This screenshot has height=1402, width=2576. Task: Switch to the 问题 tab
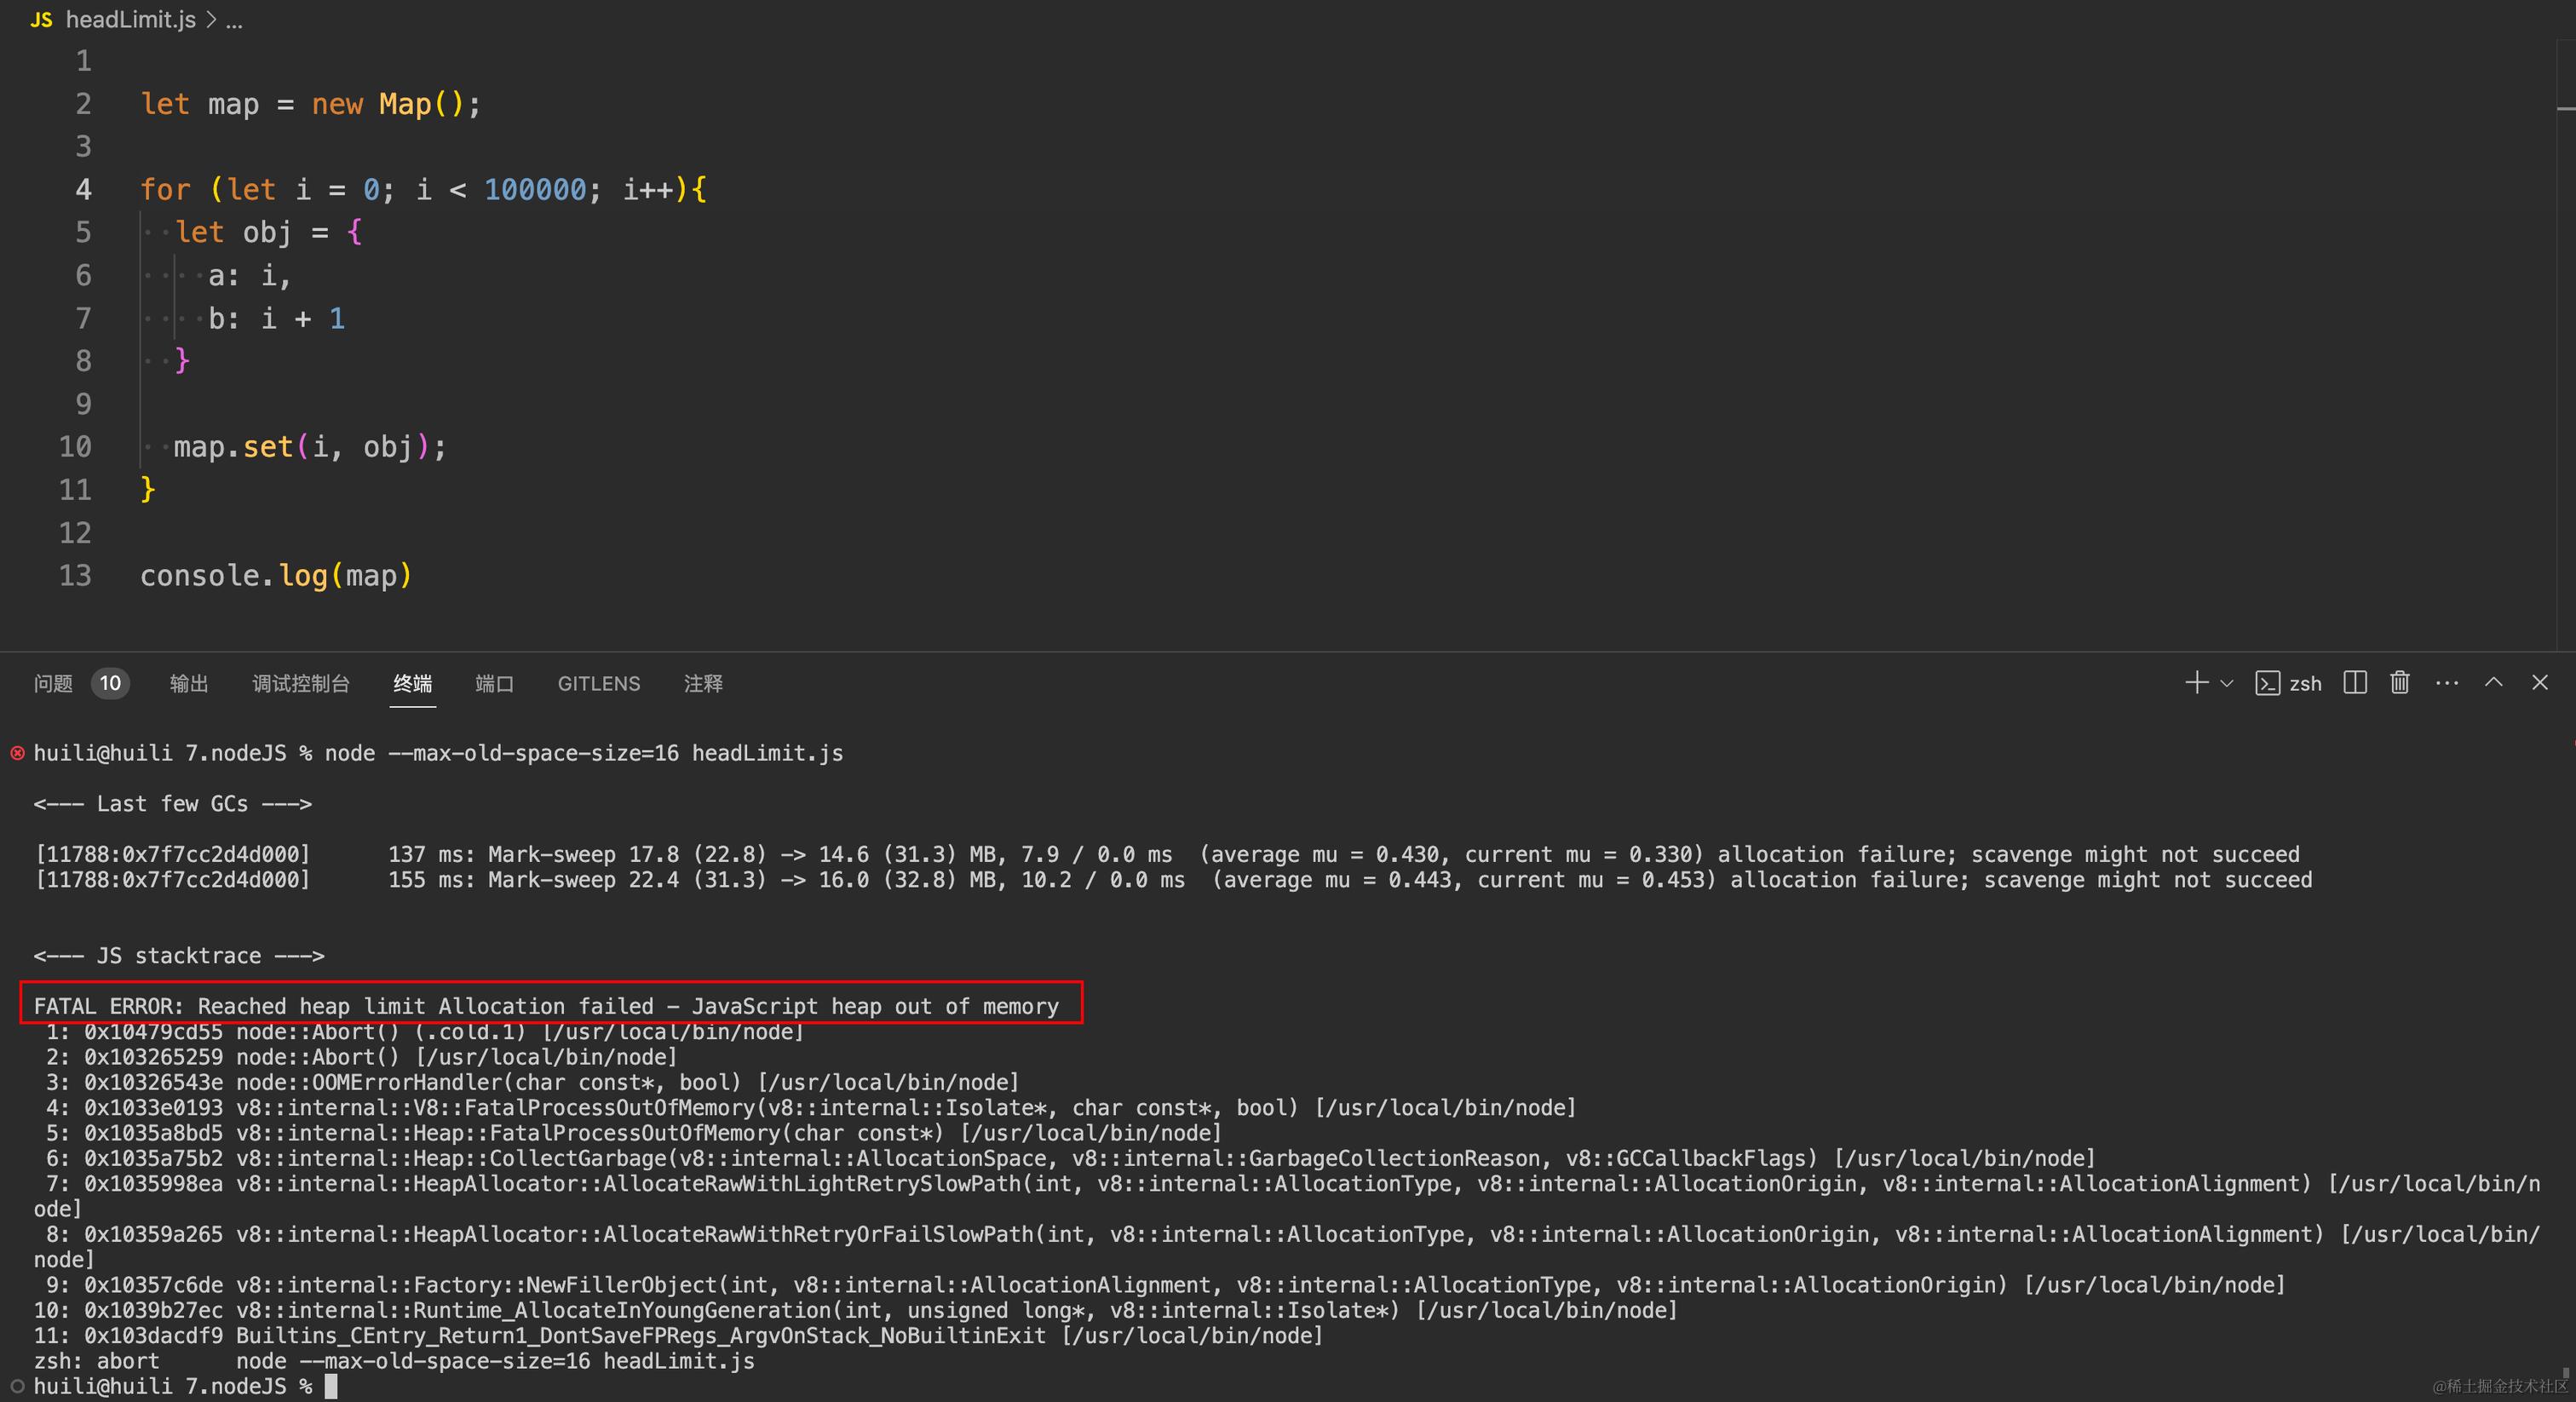[53, 683]
